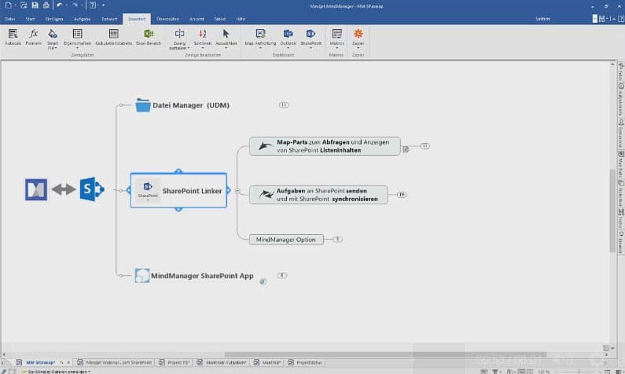Screen dimensions: 625x374
Task: Open the Zweig aufteilen dropdown
Action: click(x=179, y=39)
